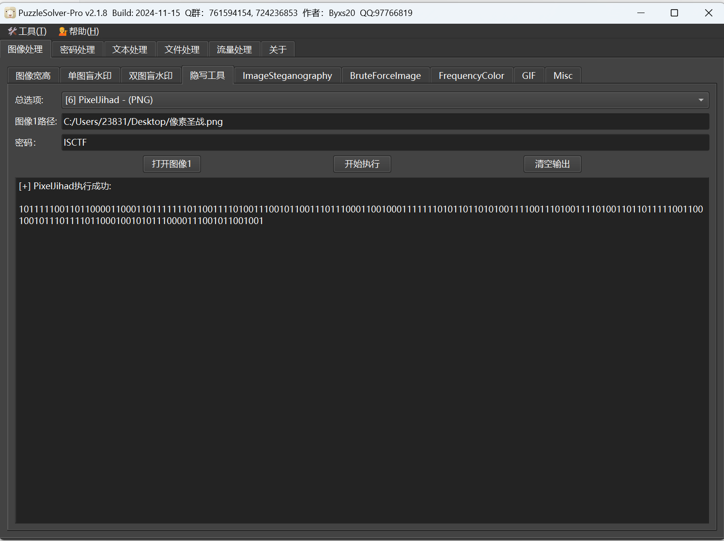Open the Misc sub-tab
Image resolution: width=724 pixels, height=541 pixels.
563,75
